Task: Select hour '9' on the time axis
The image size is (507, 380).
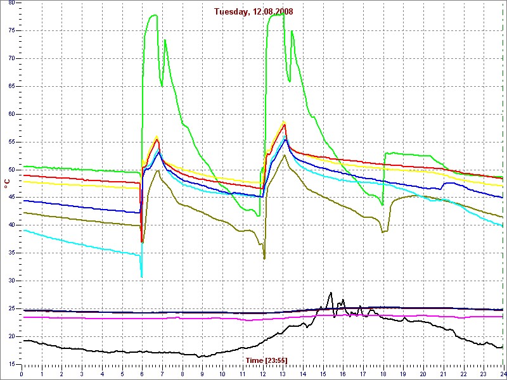Action: tap(202, 374)
